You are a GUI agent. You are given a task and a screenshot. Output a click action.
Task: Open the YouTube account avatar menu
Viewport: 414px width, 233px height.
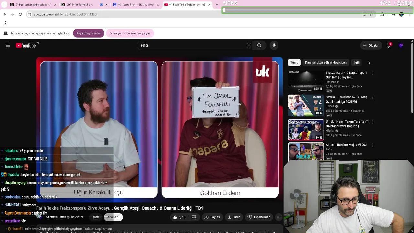pyautogui.click(x=401, y=45)
